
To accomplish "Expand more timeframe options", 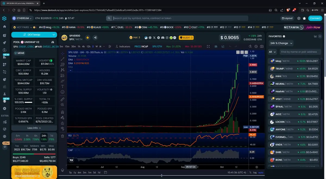I will pos(104,47).
